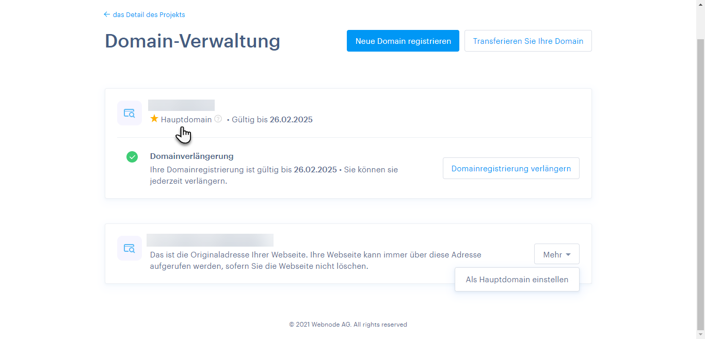The width and height of the screenshot is (705, 339).
Task: Click the original address card's domain icon
Action: [129, 248]
